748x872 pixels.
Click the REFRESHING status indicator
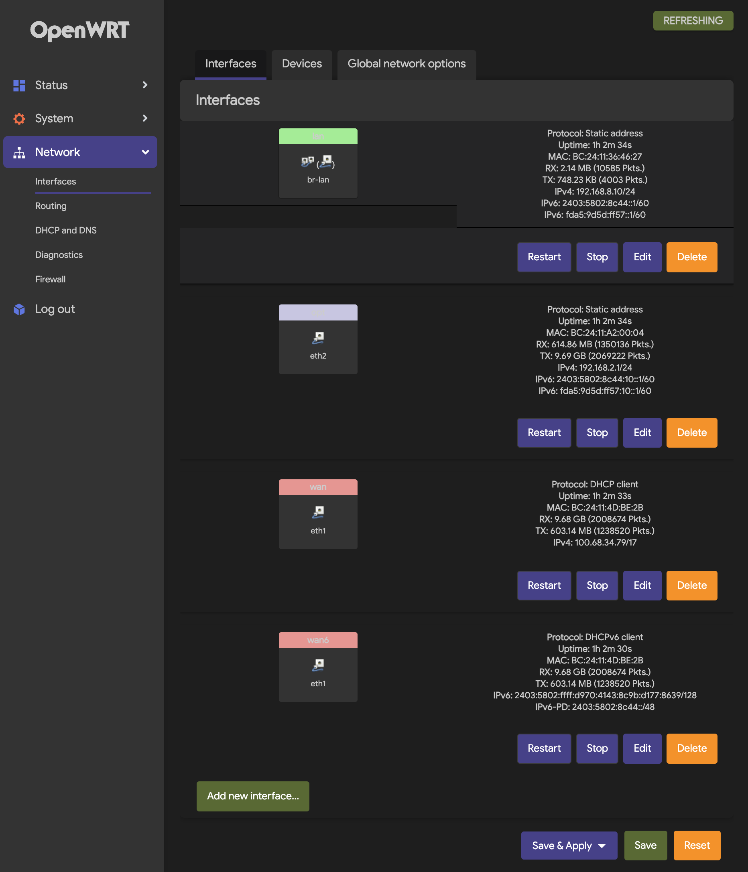point(693,20)
